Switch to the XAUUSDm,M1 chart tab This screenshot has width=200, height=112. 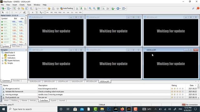click(77, 82)
